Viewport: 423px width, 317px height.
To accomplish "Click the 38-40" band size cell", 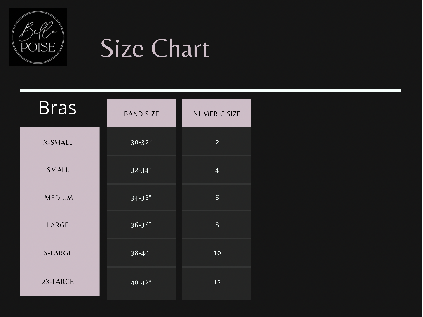I will point(141,253).
